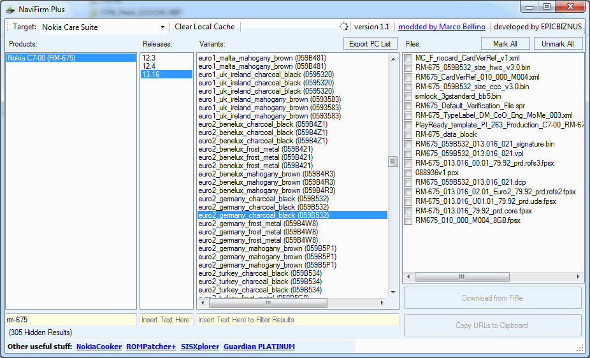Click Unmark All button
Viewport: 590px width, 358px height.
point(558,43)
